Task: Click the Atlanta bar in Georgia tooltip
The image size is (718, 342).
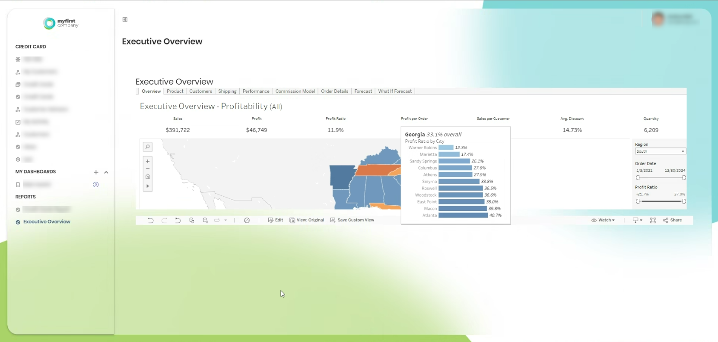Action: [x=463, y=215]
